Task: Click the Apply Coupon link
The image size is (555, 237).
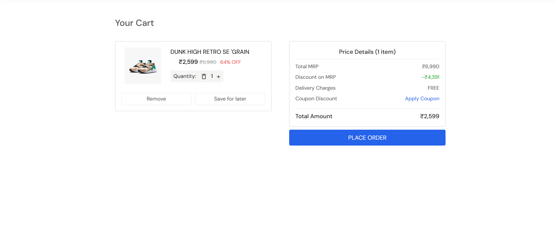Action: [422, 99]
